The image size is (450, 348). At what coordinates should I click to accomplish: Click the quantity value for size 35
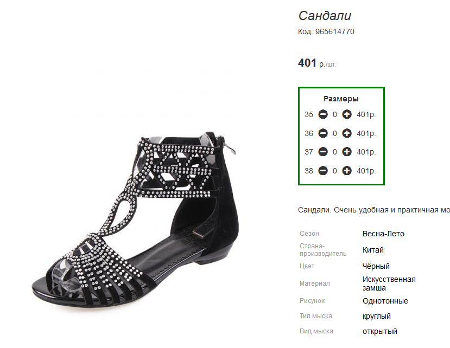[x=334, y=115]
